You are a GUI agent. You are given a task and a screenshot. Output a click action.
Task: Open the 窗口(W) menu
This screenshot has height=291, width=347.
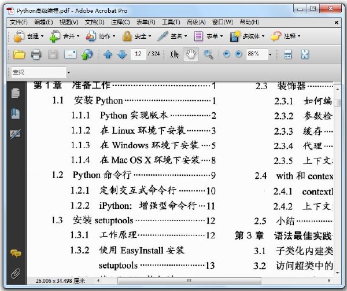[x=223, y=22]
